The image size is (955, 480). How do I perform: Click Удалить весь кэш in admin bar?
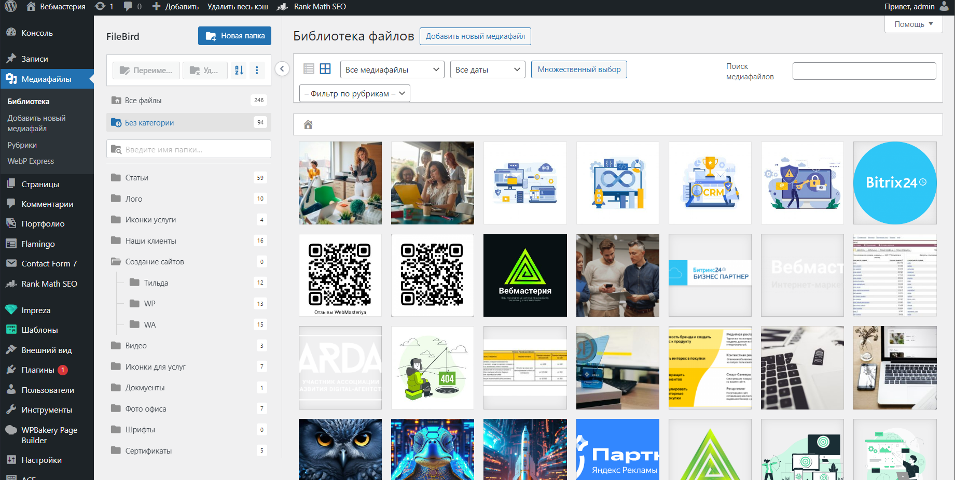238,7
